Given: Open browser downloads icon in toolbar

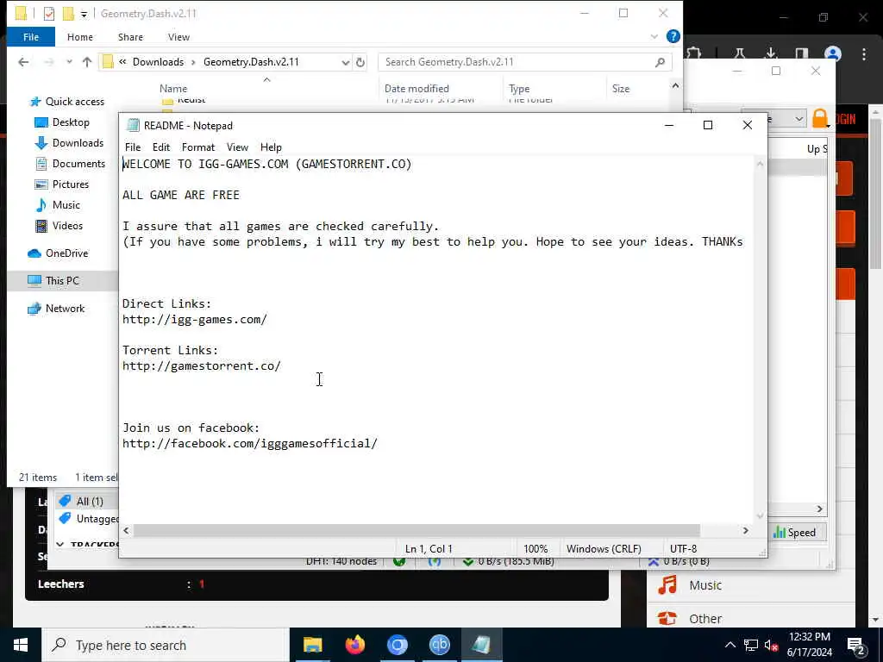Looking at the screenshot, I should tap(770, 53).
